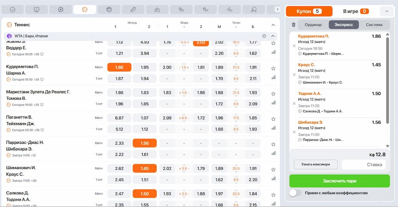This screenshot has width=398, height=207.
Task: Add Кудерметова П. – Шарма А. match to favorites
Action: coord(273,68)
